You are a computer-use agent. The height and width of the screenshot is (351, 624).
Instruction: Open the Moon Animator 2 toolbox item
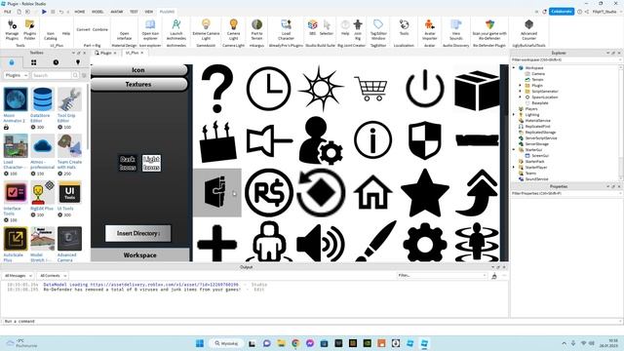[16, 105]
